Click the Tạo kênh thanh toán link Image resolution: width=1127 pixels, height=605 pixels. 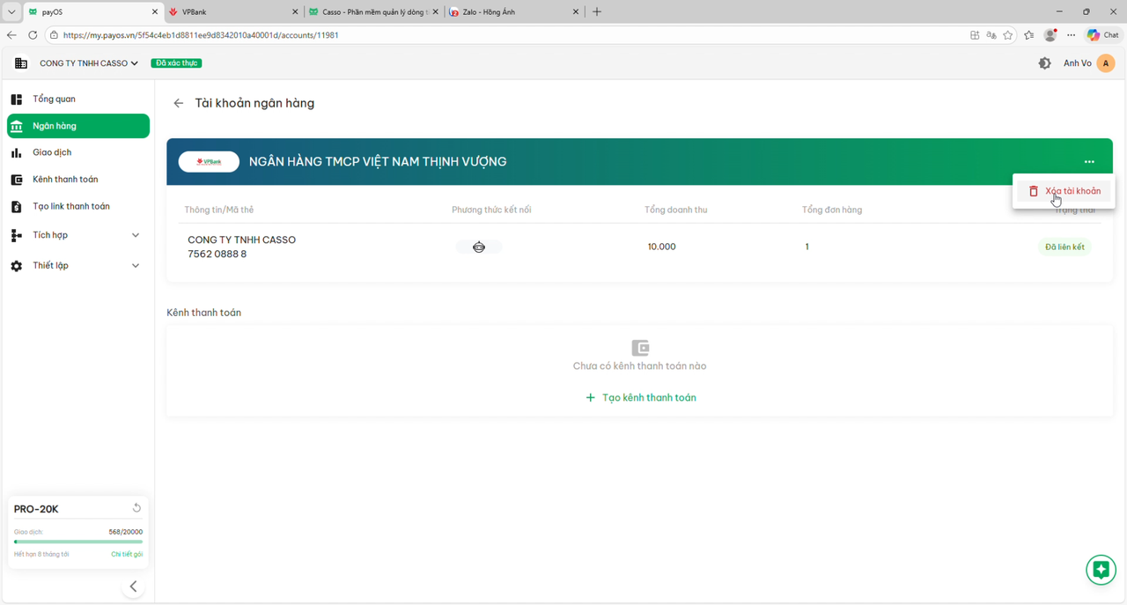click(x=640, y=397)
